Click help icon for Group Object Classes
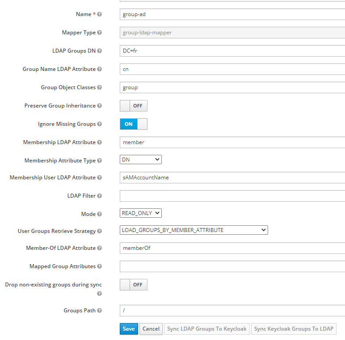 click(x=100, y=87)
